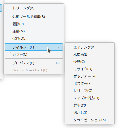Expand フィルター(F) submenu arrow
Viewport: 118px width, 128px height.
pyautogui.click(x=59, y=47)
